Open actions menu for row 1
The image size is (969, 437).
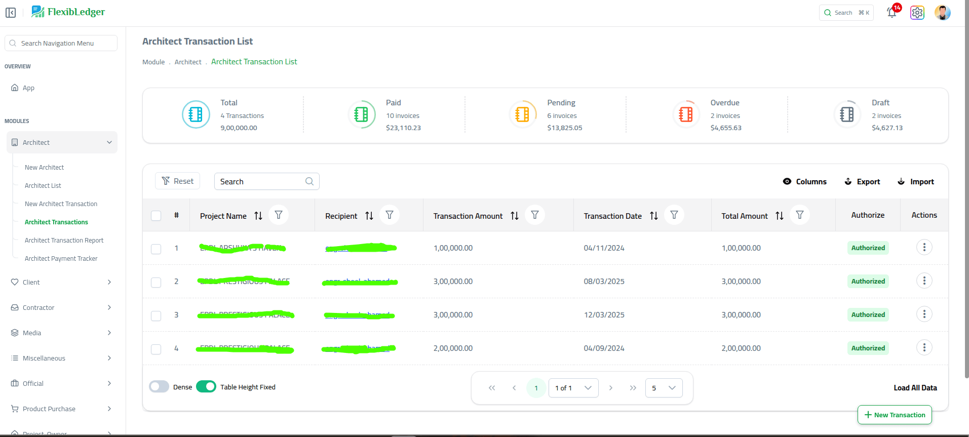[x=924, y=247]
